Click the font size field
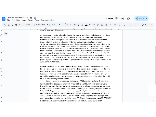The width and height of the screenshot is (156, 117). tap(67, 25)
